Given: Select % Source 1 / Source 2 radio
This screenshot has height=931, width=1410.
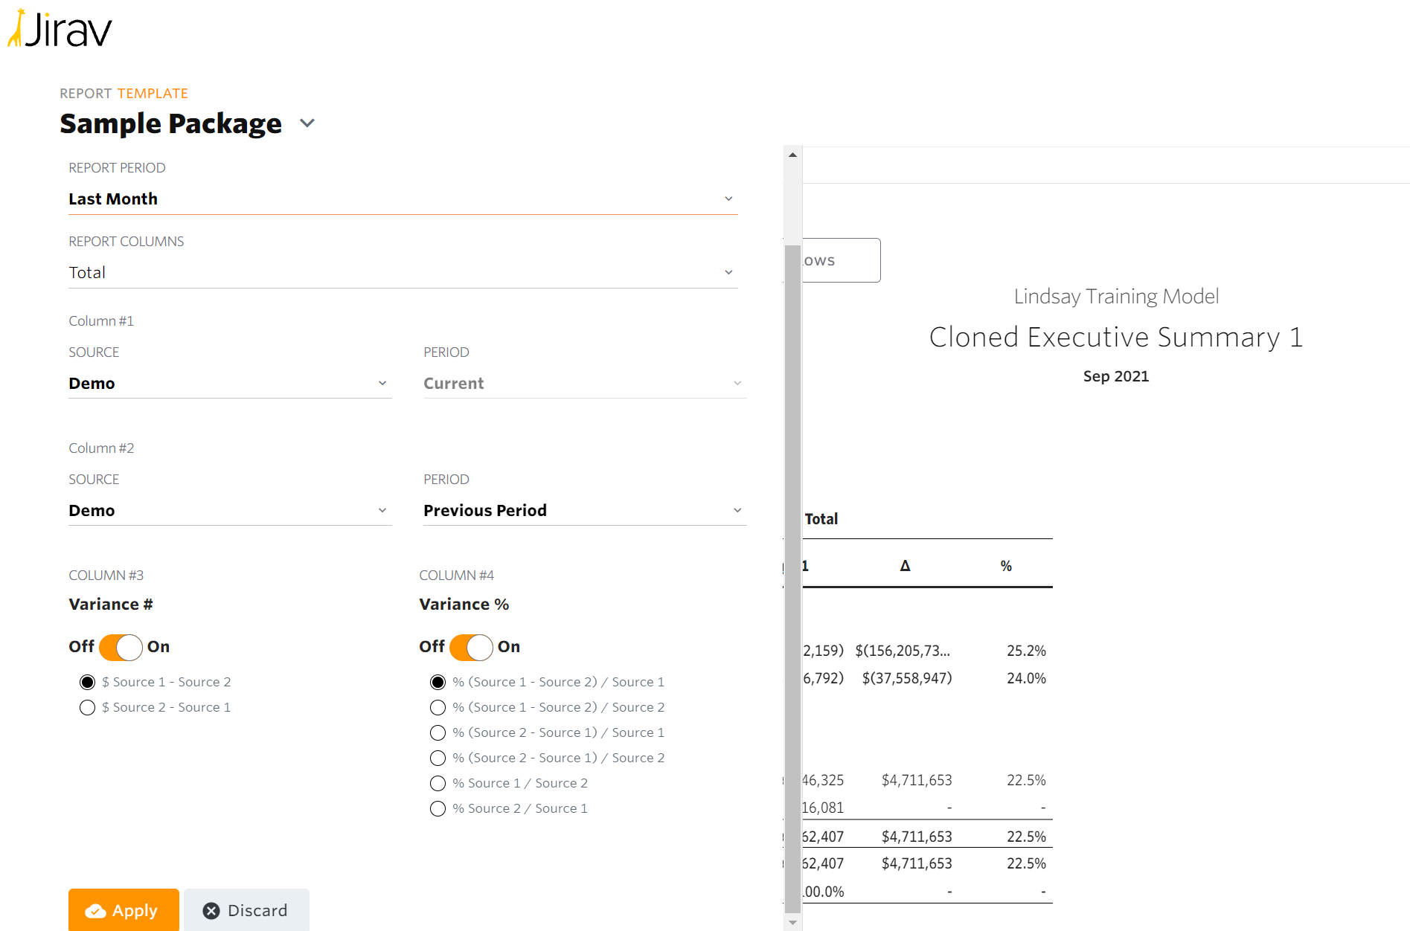Looking at the screenshot, I should (x=438, y=784).
